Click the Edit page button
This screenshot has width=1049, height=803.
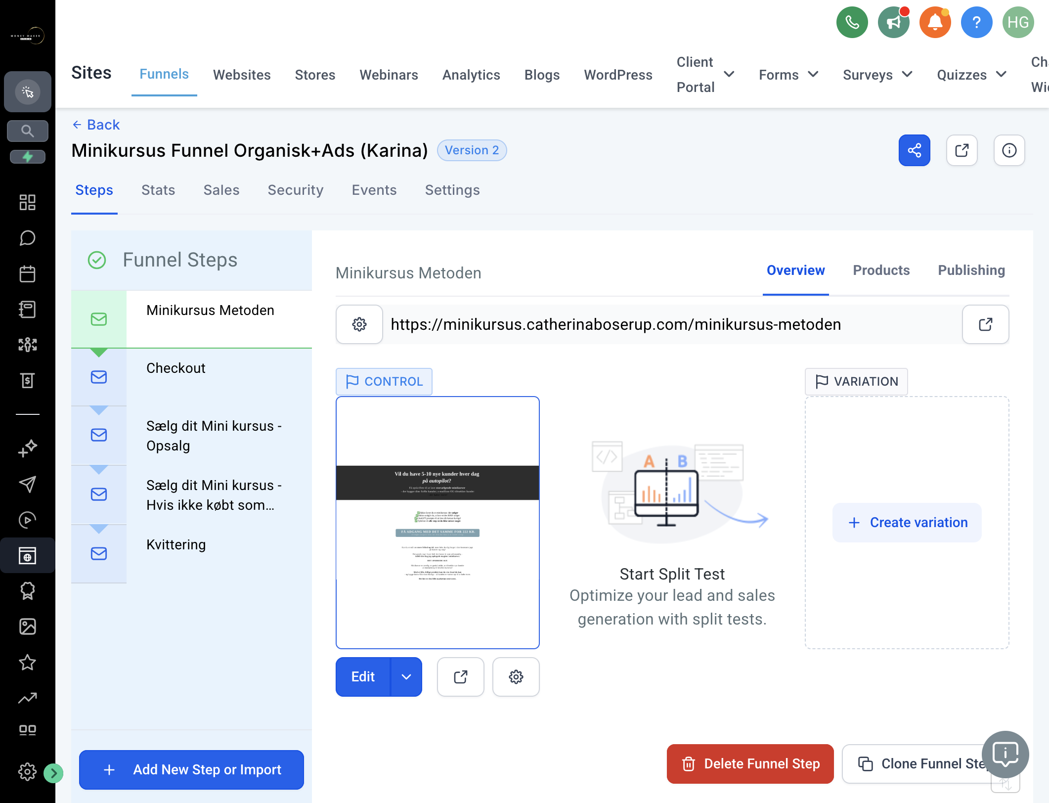(363, 677)
